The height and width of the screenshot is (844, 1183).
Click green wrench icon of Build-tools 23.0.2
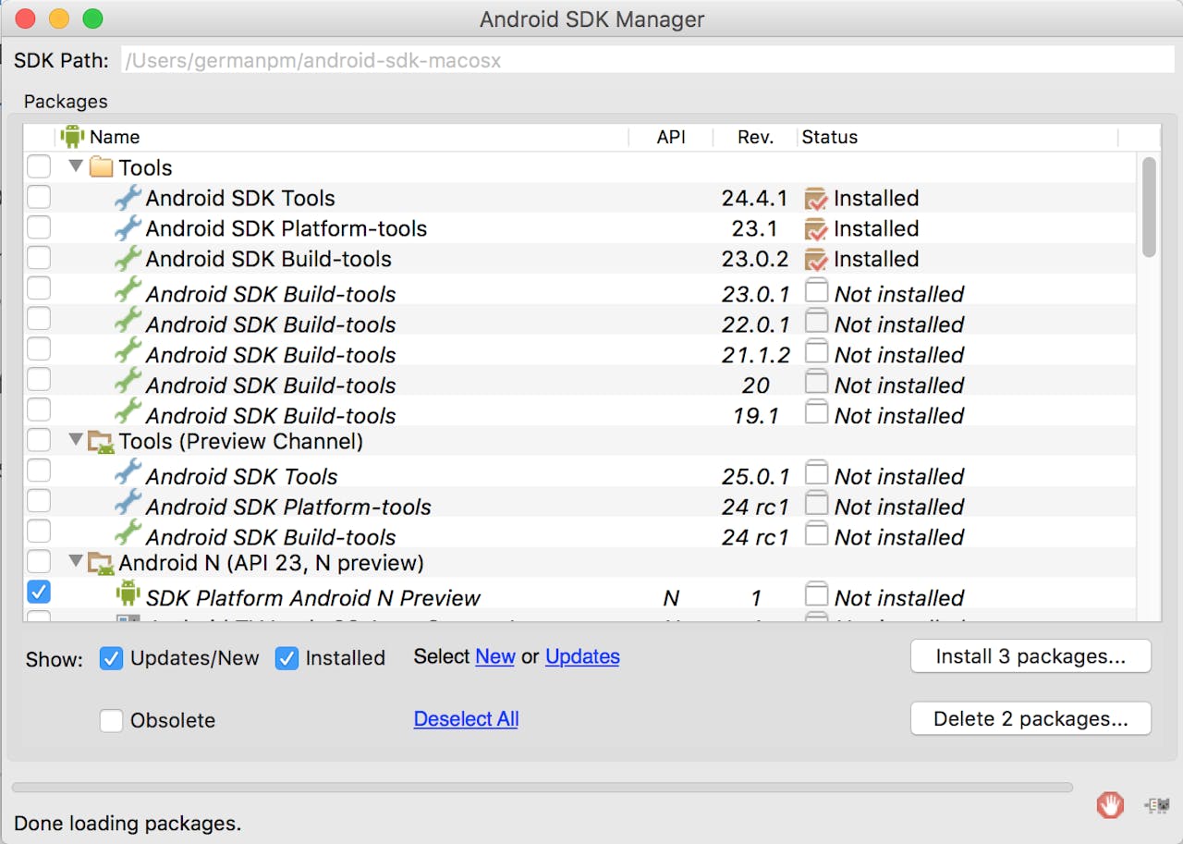128,258
